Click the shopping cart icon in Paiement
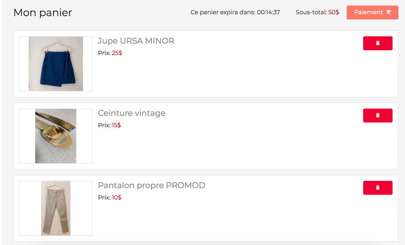The height and width of the screenshot is (245, 405). pos(388,12)
